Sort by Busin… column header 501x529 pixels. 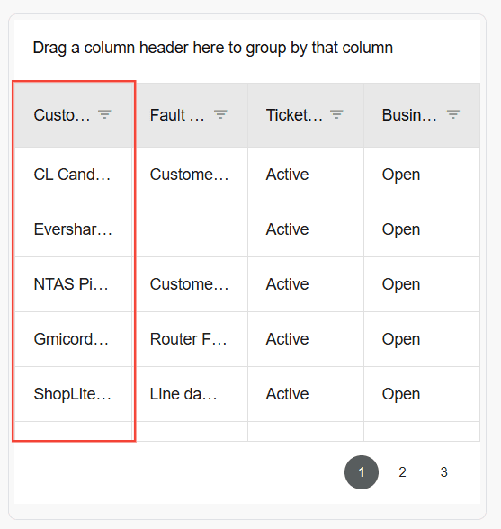(x=409, y=115)
